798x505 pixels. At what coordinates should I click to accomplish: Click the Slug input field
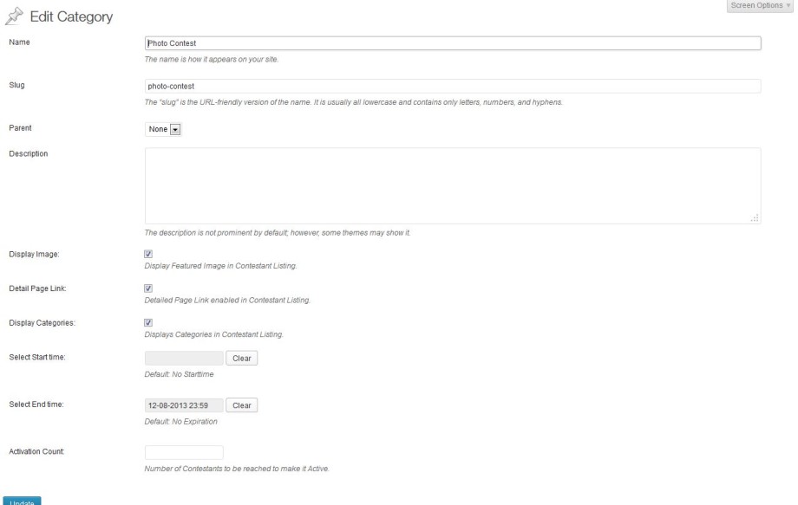(x=453, y=87)
